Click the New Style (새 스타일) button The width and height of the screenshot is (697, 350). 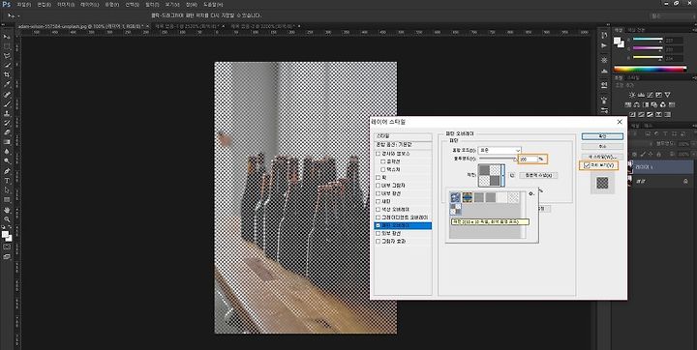(602, 157)
